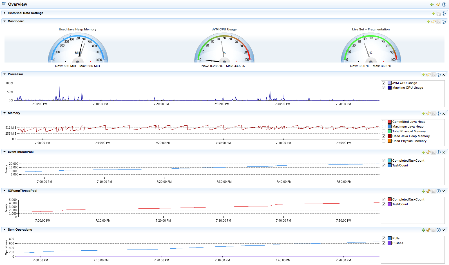Click the 'Now: 582 MiB' heap reading

coord(66,66)
